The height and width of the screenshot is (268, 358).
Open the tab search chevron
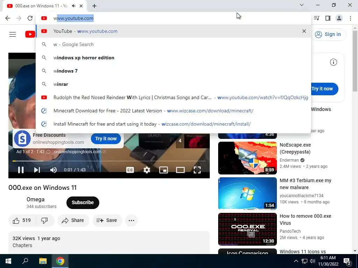coord(302,5)
